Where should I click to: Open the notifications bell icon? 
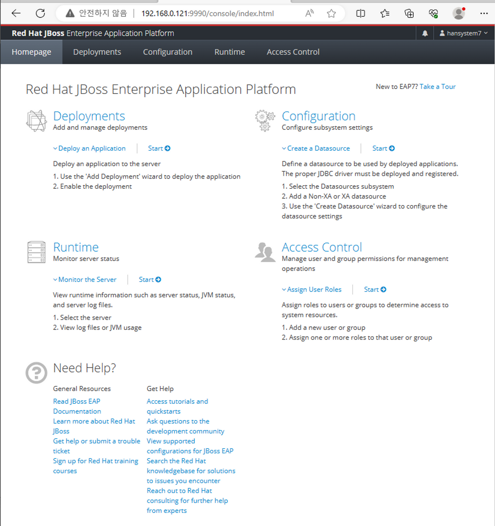pyautogui.click(x=425, y=33)
